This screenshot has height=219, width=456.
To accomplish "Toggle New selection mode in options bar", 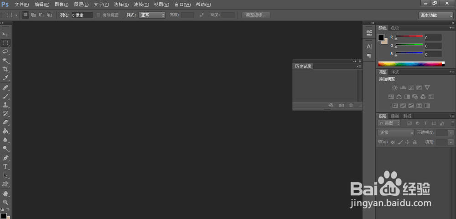I will tap(25, 15).
